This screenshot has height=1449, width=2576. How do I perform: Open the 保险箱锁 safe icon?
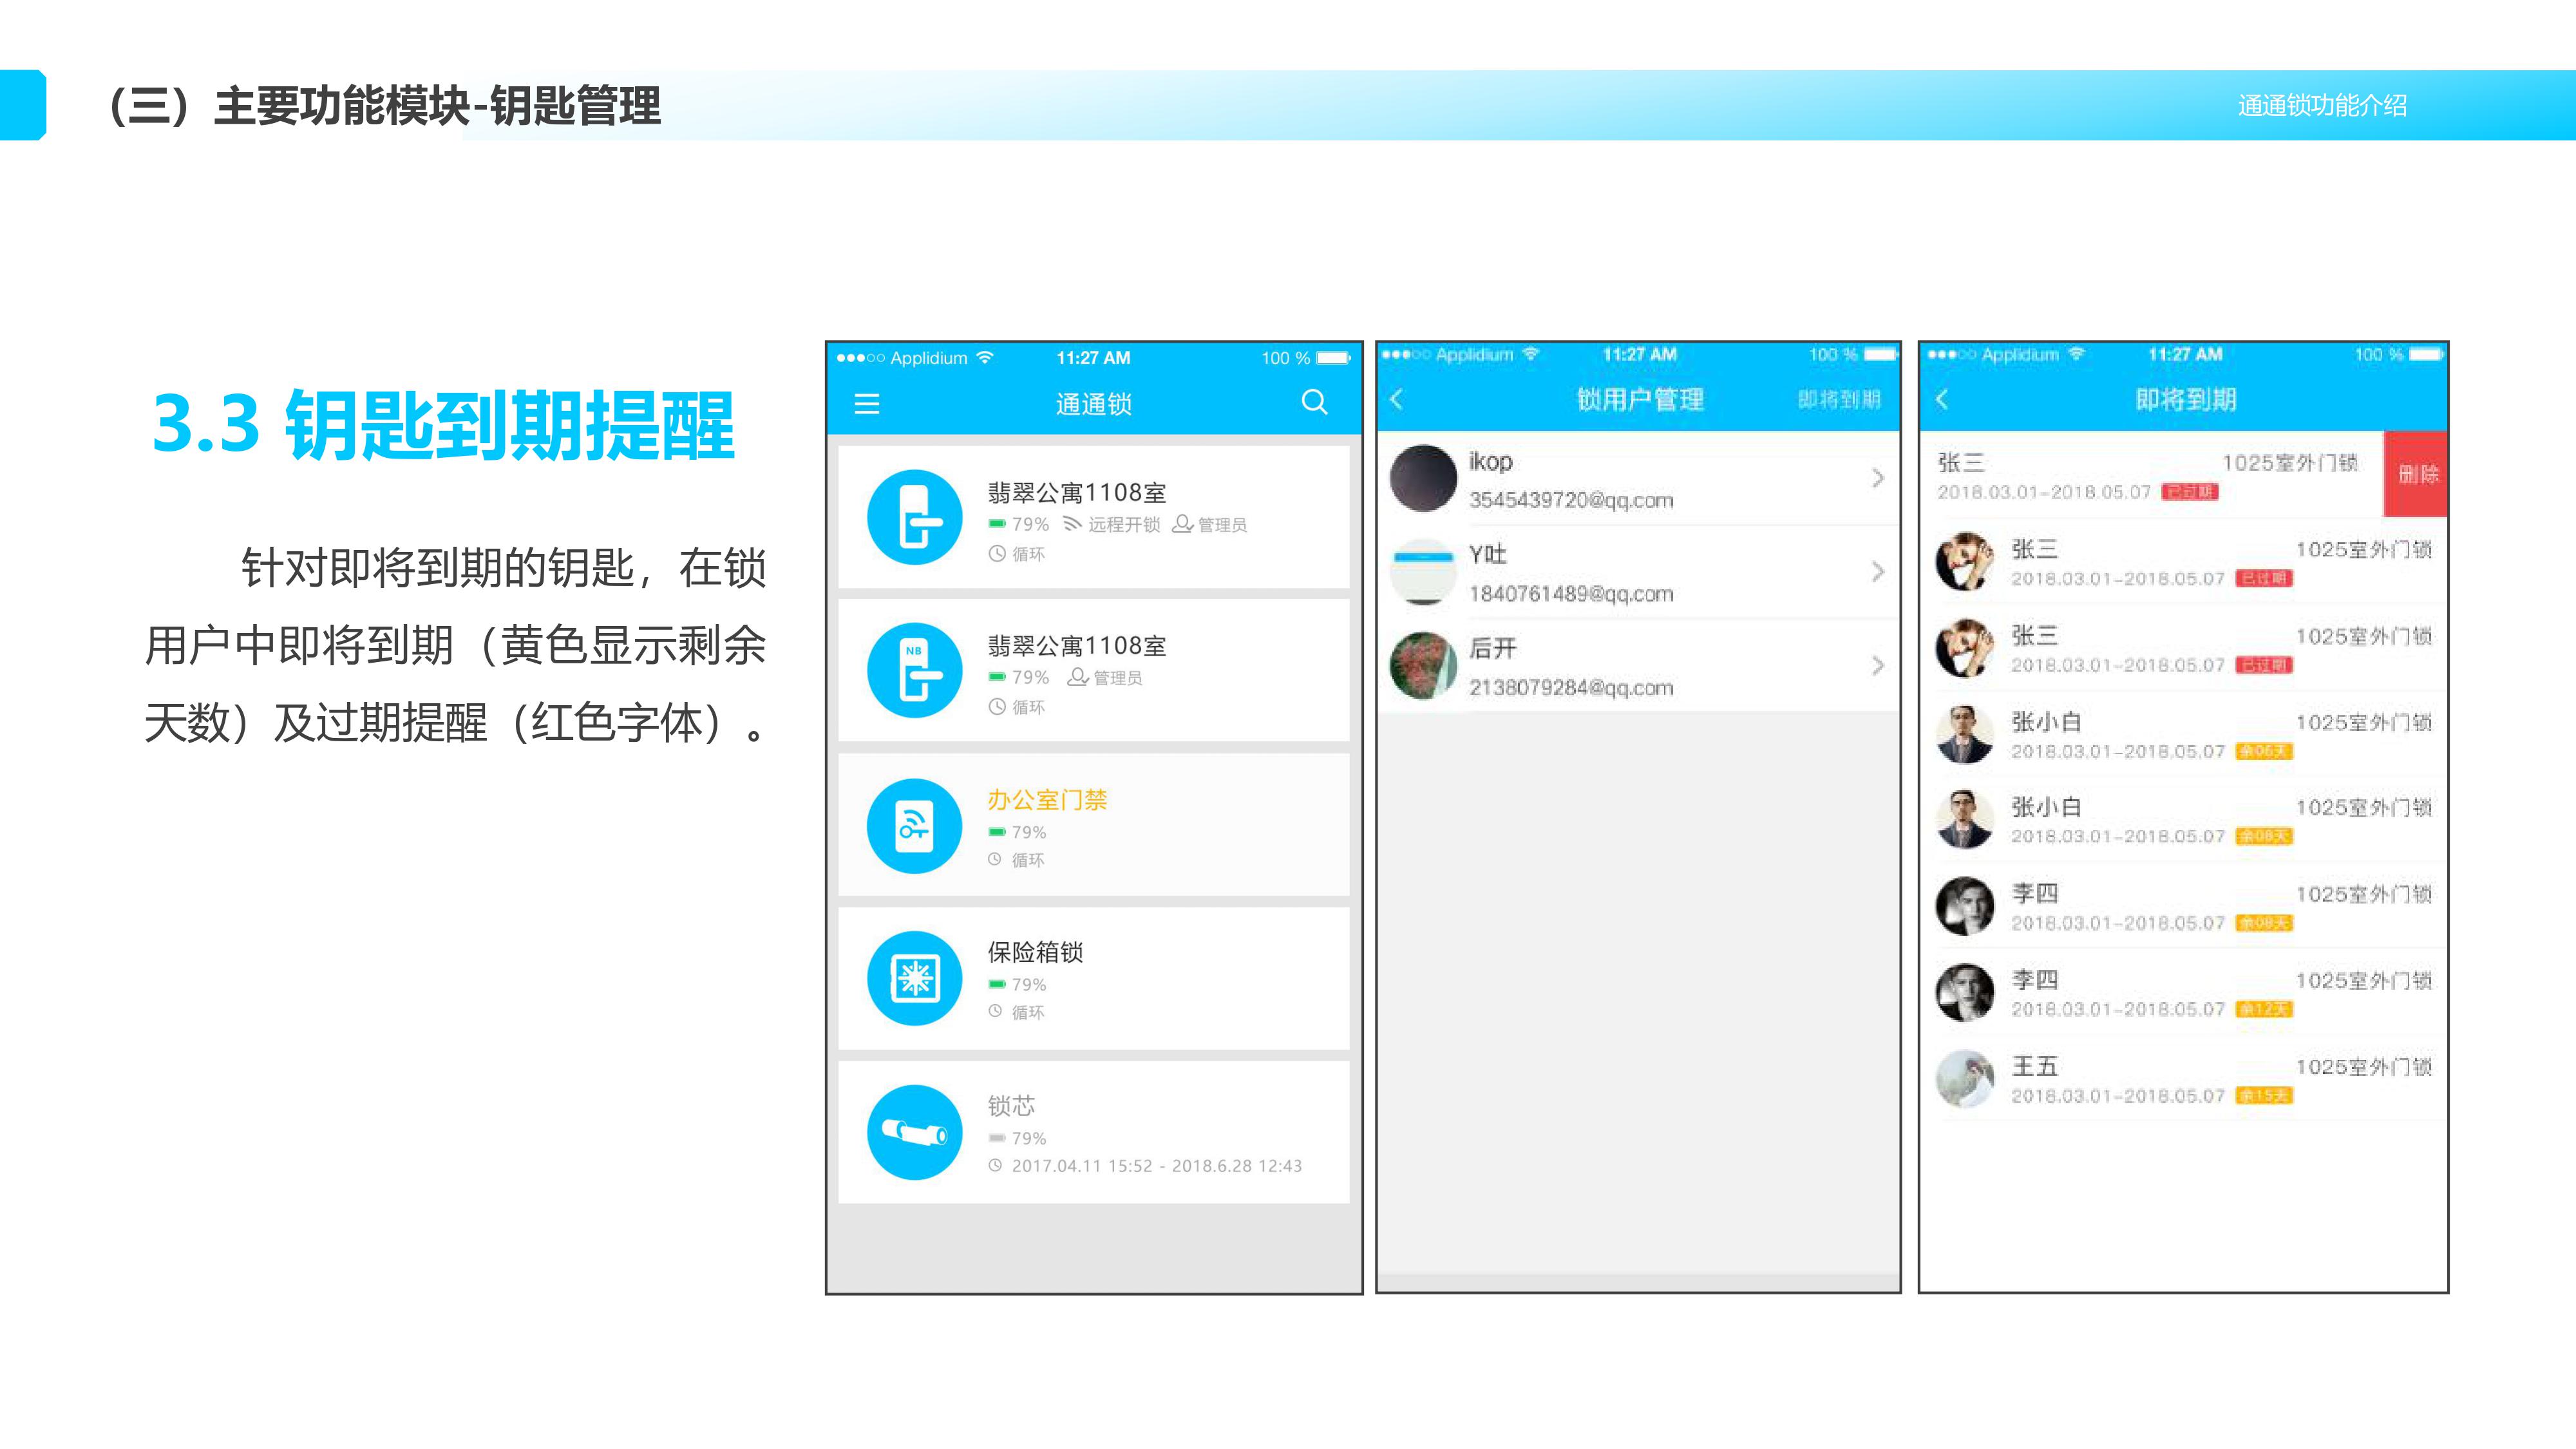(x=914, y=978)
